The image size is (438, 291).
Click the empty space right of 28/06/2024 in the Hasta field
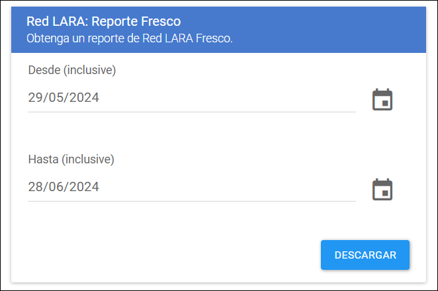(228, 187)
